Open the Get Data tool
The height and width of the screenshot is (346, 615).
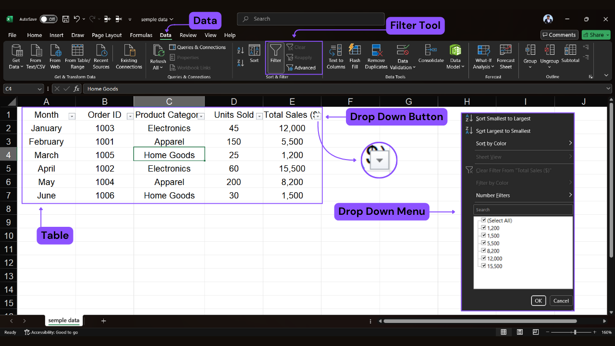[16, 57]
